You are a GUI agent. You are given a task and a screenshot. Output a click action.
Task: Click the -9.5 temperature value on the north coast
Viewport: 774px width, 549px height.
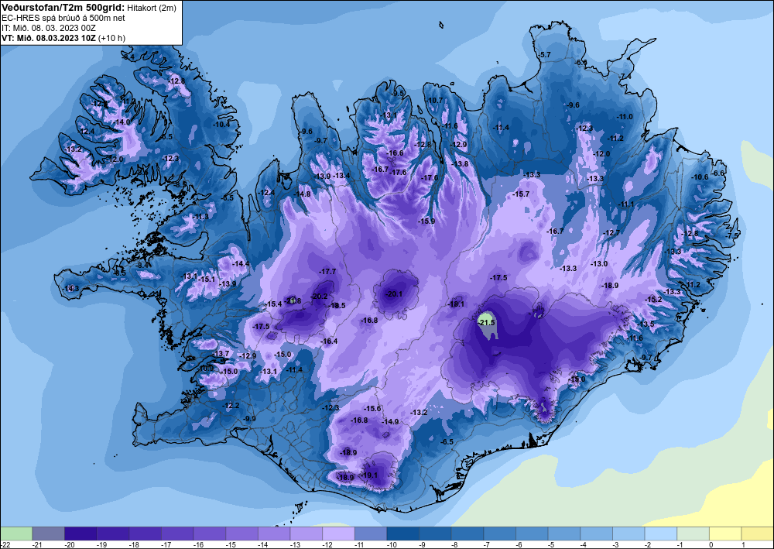398,94
